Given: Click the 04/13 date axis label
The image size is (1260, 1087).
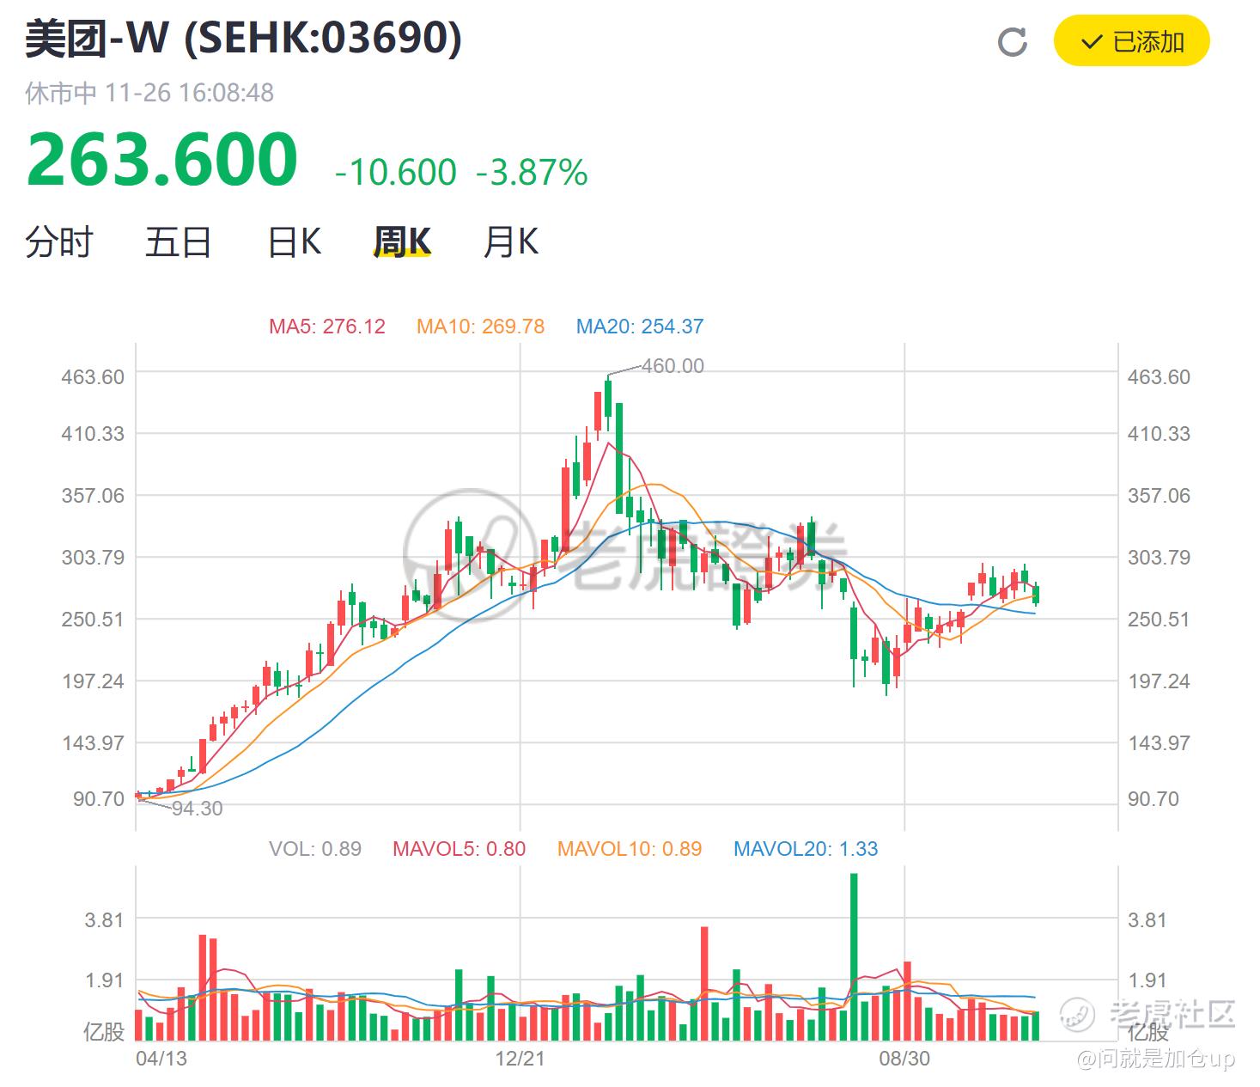Looking at the screenshot, I should [161, 1058].
